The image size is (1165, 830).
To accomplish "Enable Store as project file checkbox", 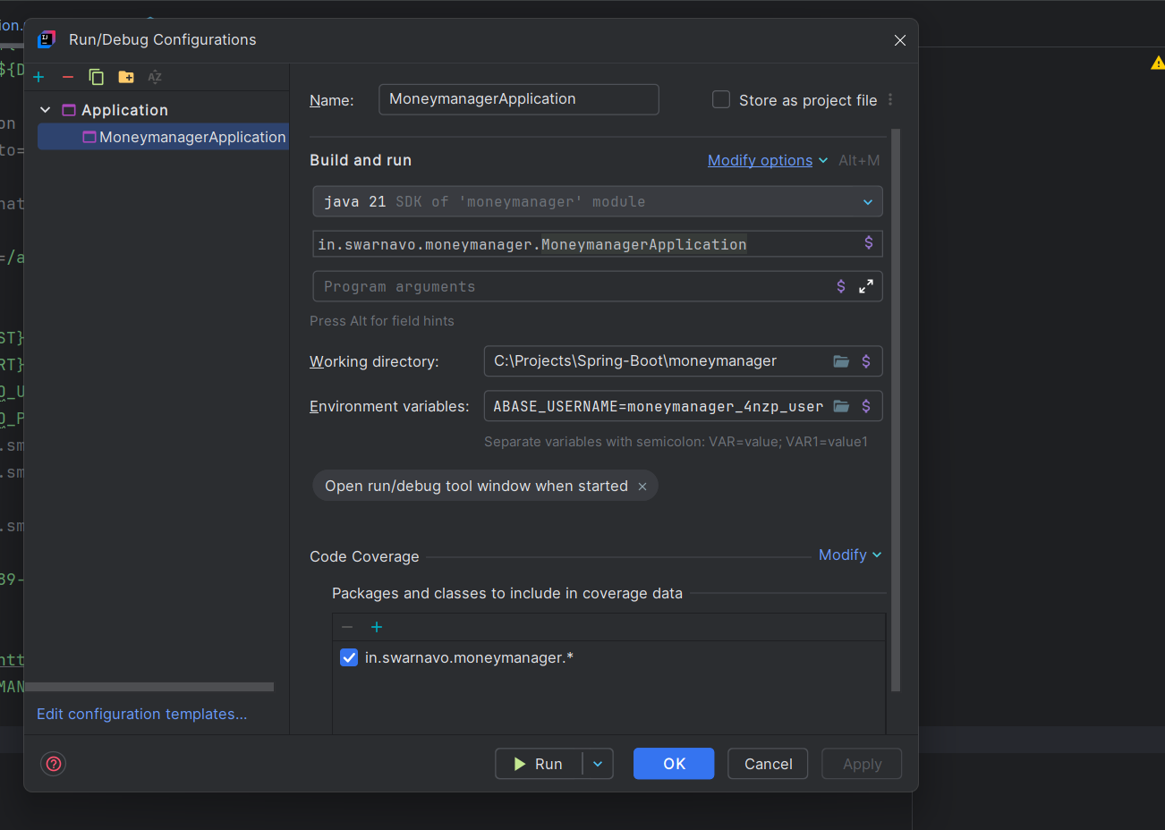I will (x=721, y=99).
